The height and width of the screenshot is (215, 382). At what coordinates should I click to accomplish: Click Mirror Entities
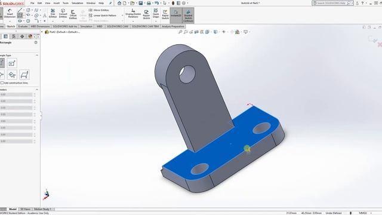tap(99, 10)
